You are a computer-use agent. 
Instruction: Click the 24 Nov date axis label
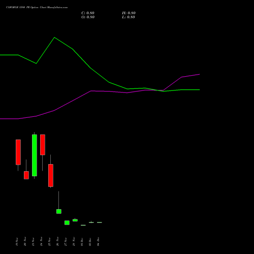[41, 242]
